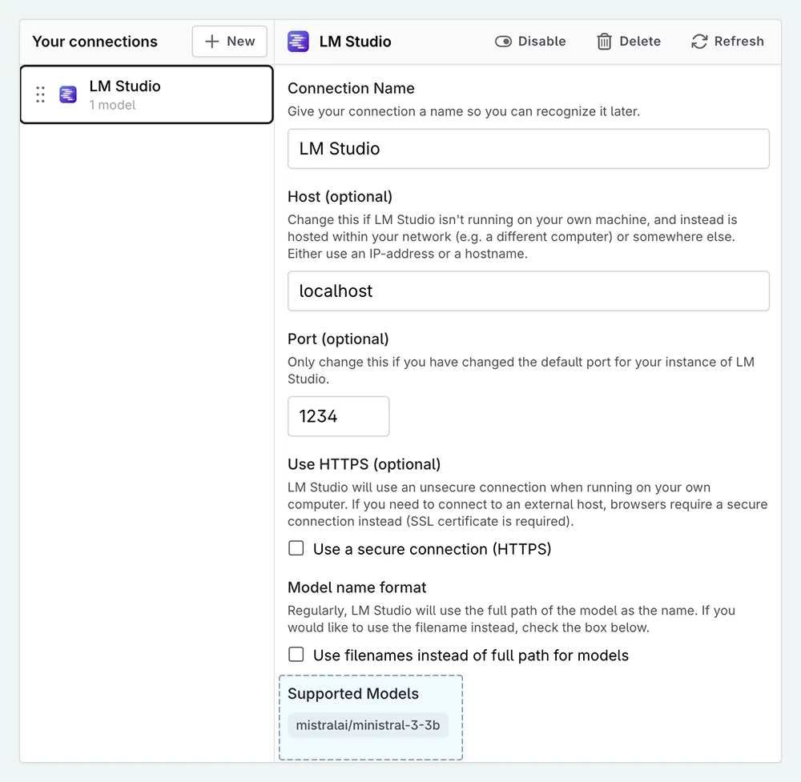801x782 pixels.
Task: Click the drag handle of LM Studio connection
Action: click(40, 94)
